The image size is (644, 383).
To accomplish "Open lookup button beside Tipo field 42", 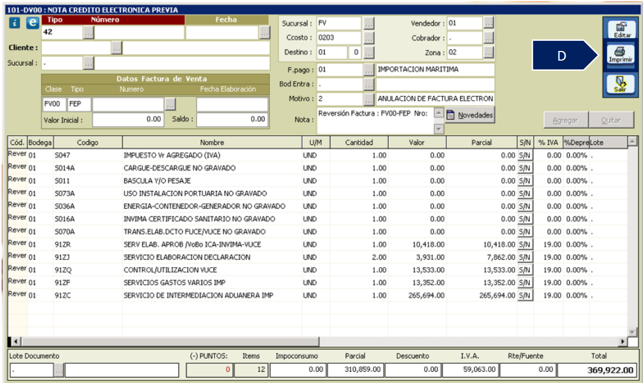I will pyautogui.click(x=89, y=32).
